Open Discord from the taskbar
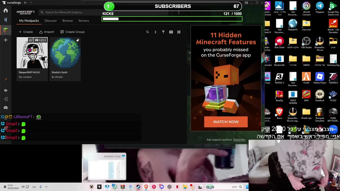 click(161, 187)
